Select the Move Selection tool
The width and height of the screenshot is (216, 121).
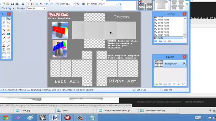(8, 23)
